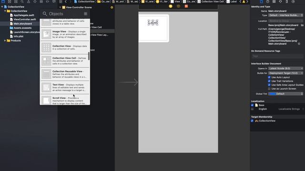The image size is (305, 171).
Task: Reveal file path with folder icon
Action: coord(302,25)
